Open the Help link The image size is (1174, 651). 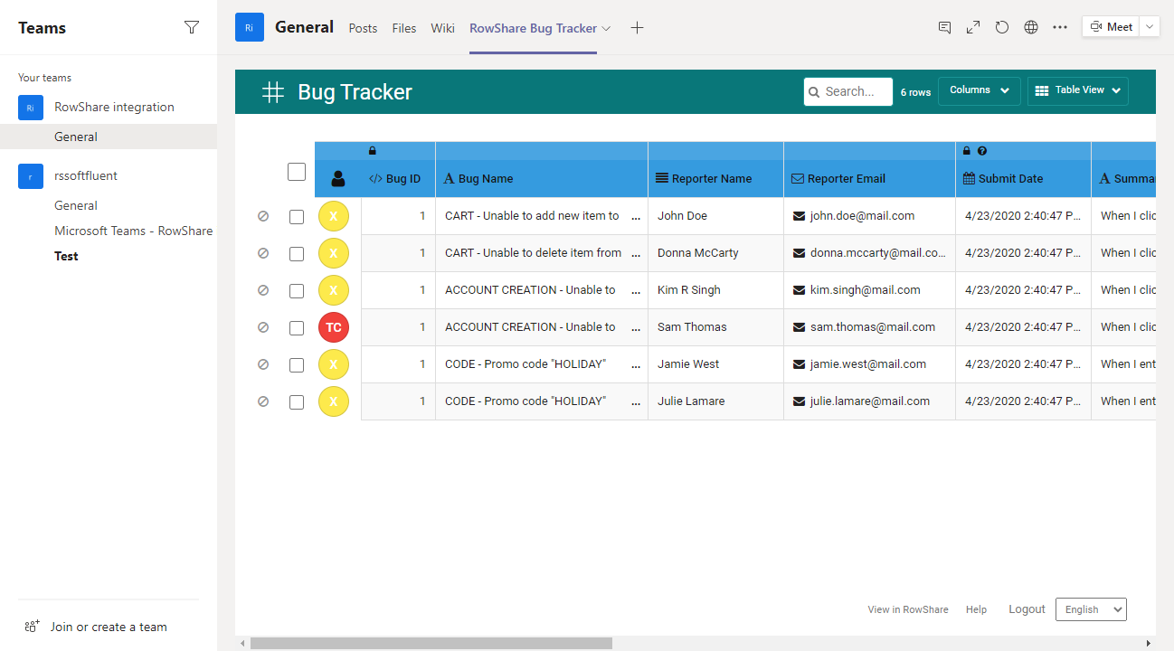click(976, 609)
